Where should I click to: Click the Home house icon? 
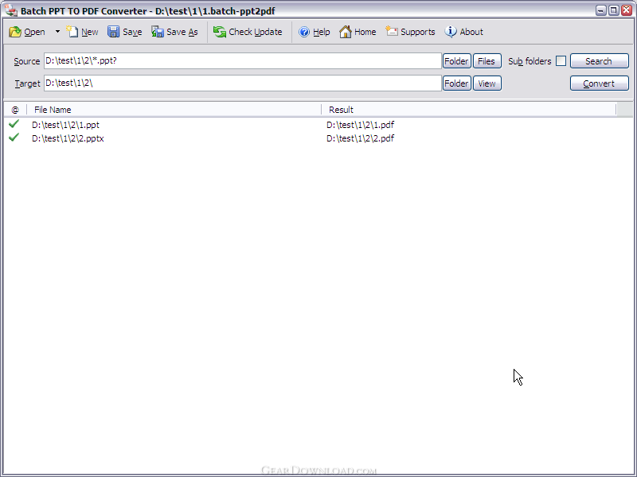coord(346,32)
